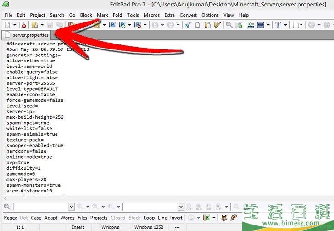Toggle the Invert search option
This screenshot has height=231, width=334.
pyautogui.click(x=176, y=218)
